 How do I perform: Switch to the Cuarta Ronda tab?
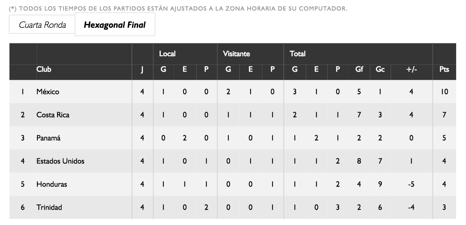click(42, 25)
